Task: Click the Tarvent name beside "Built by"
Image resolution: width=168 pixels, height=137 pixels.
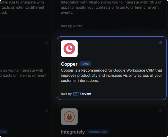Action: (x=86, y=94)
